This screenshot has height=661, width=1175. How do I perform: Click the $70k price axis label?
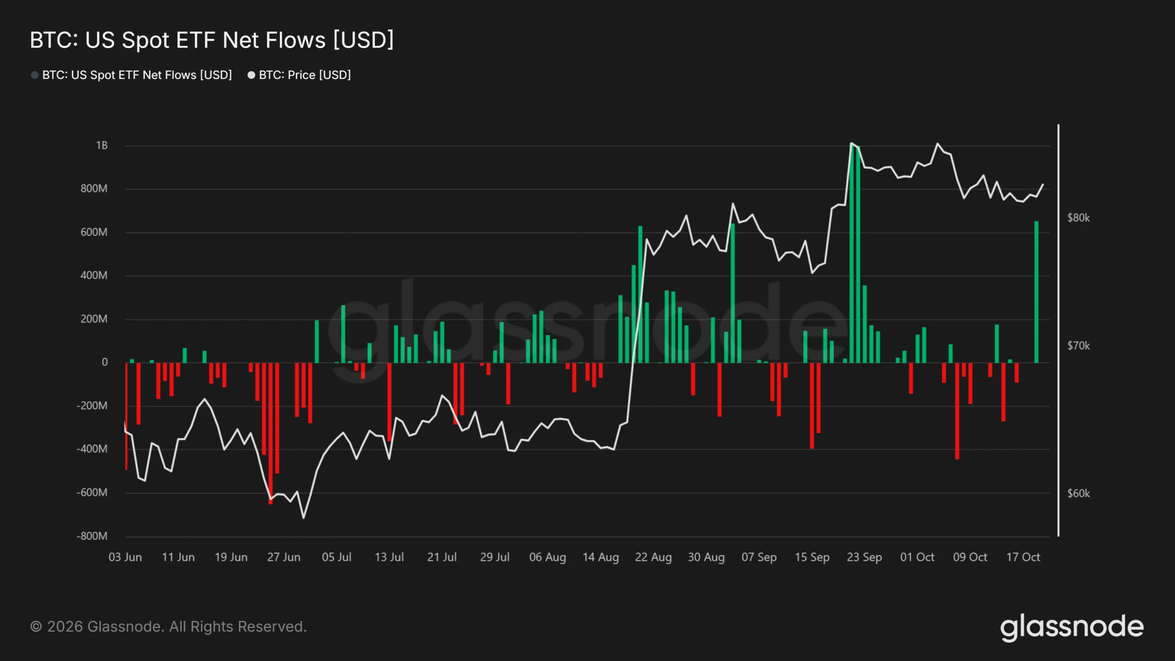(x=1079, y=346)
